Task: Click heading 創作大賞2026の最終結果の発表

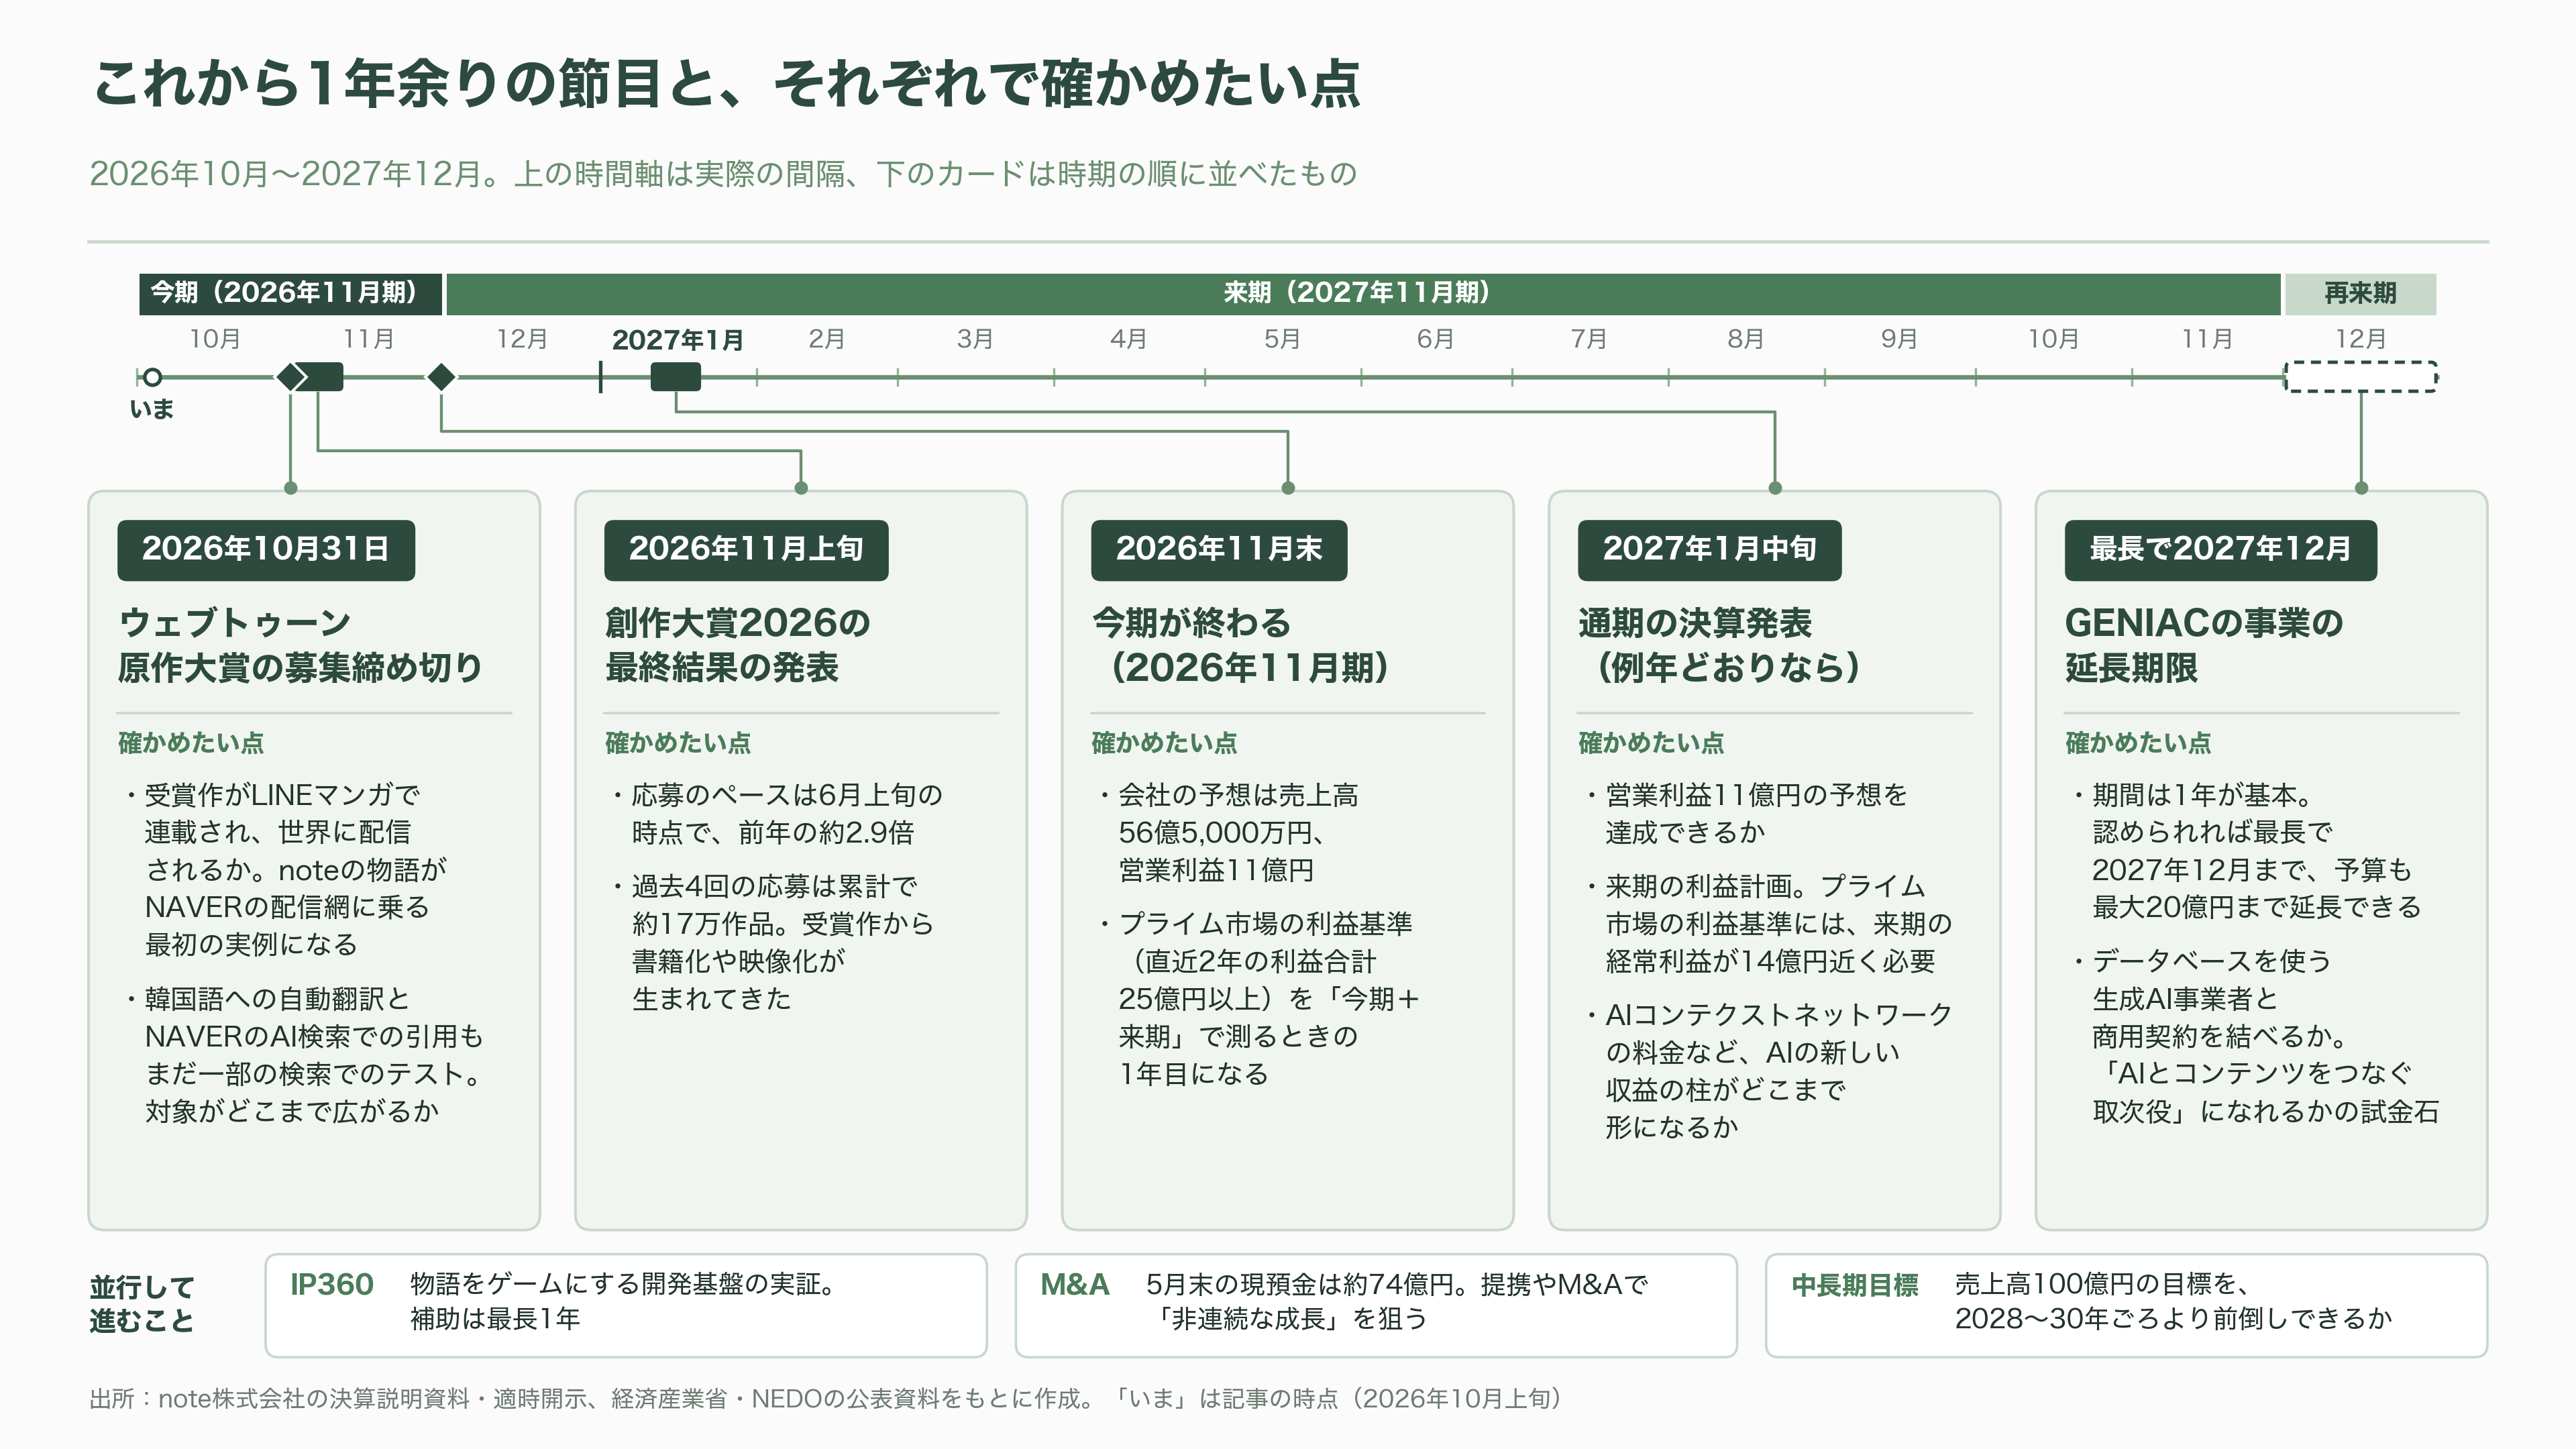Action: [x=737, y=645]
